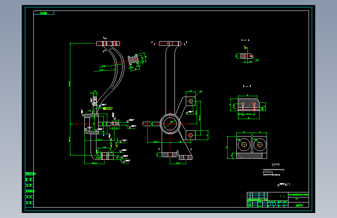This screenshot has height=218, width=337.
Task: Select the yellow geometric tolerance frame
Action: [x=107, y=108]
